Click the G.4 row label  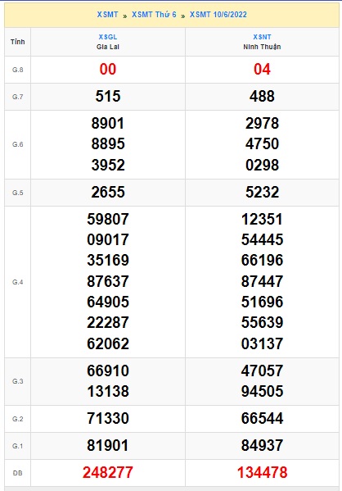click(x=17, y=282)
